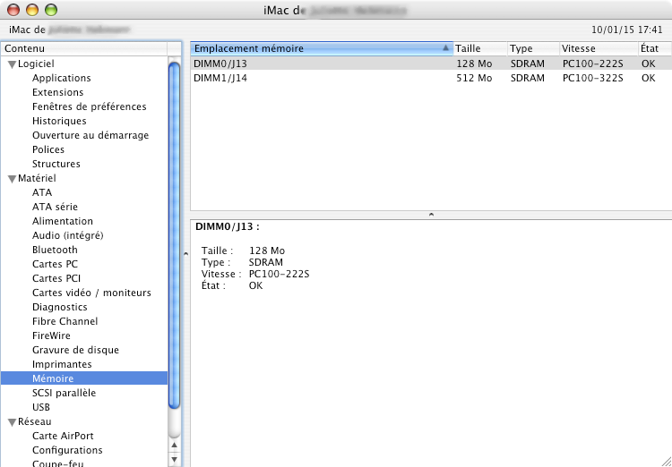Click the Logiciel category label
The height and width of the screenshot is (467, 672).
click(36, 64)
